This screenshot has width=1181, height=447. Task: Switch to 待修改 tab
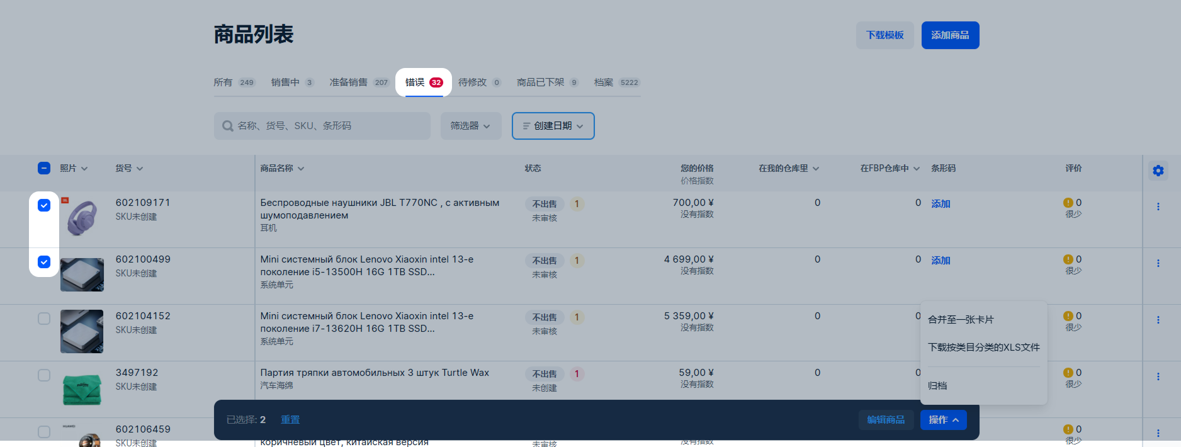(480, 82)
